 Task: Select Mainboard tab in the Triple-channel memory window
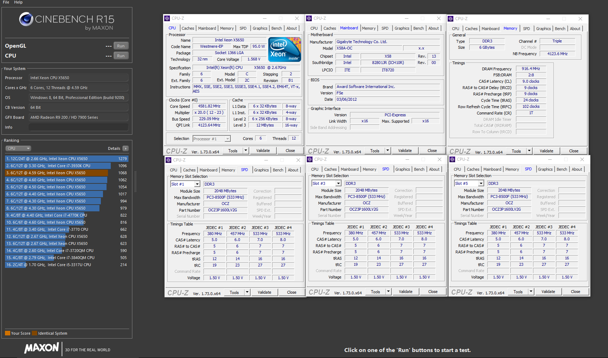[491, 29]
